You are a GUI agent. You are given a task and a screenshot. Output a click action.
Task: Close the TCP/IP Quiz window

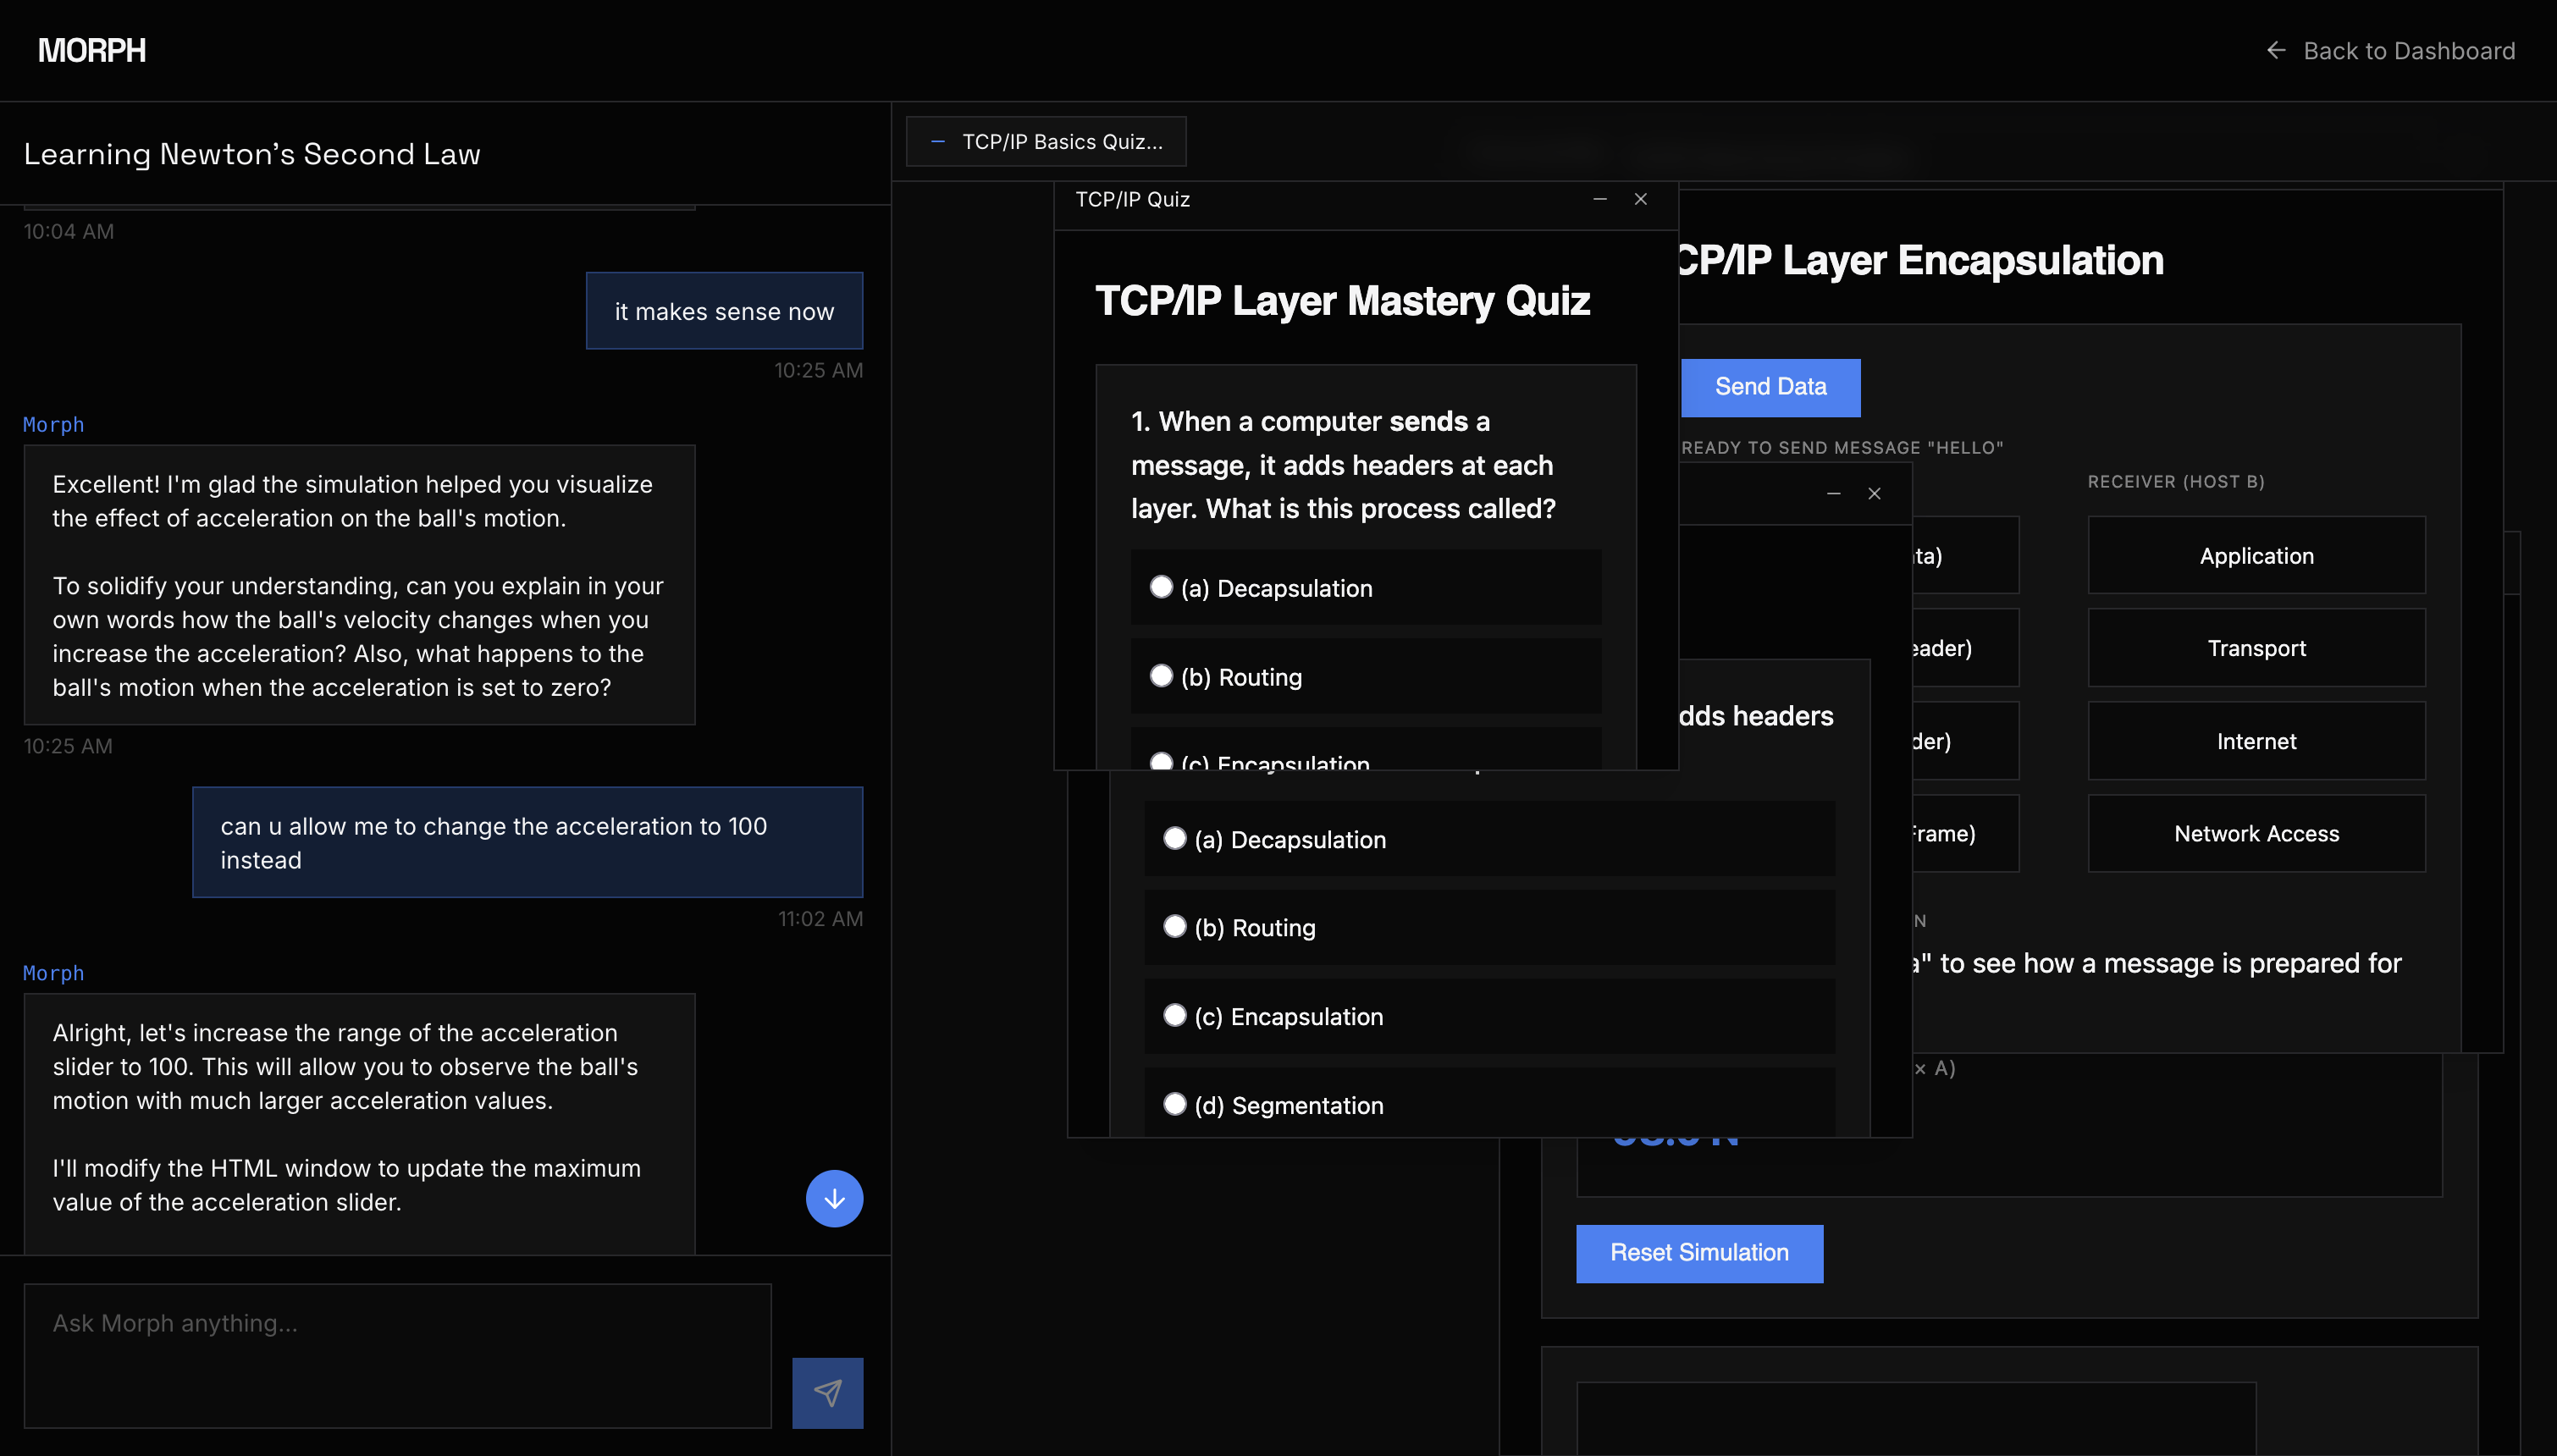pyautogui.click(x=1641, y=199)
